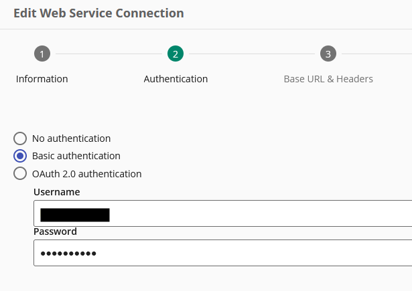
Task: Go to the Information step label
Action: coord(42,79)
